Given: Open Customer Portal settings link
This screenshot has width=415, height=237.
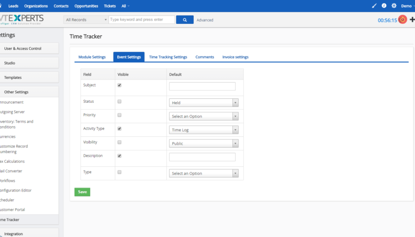Looking at the screenshot, I should pyautogui.click(x=12, y=210).
